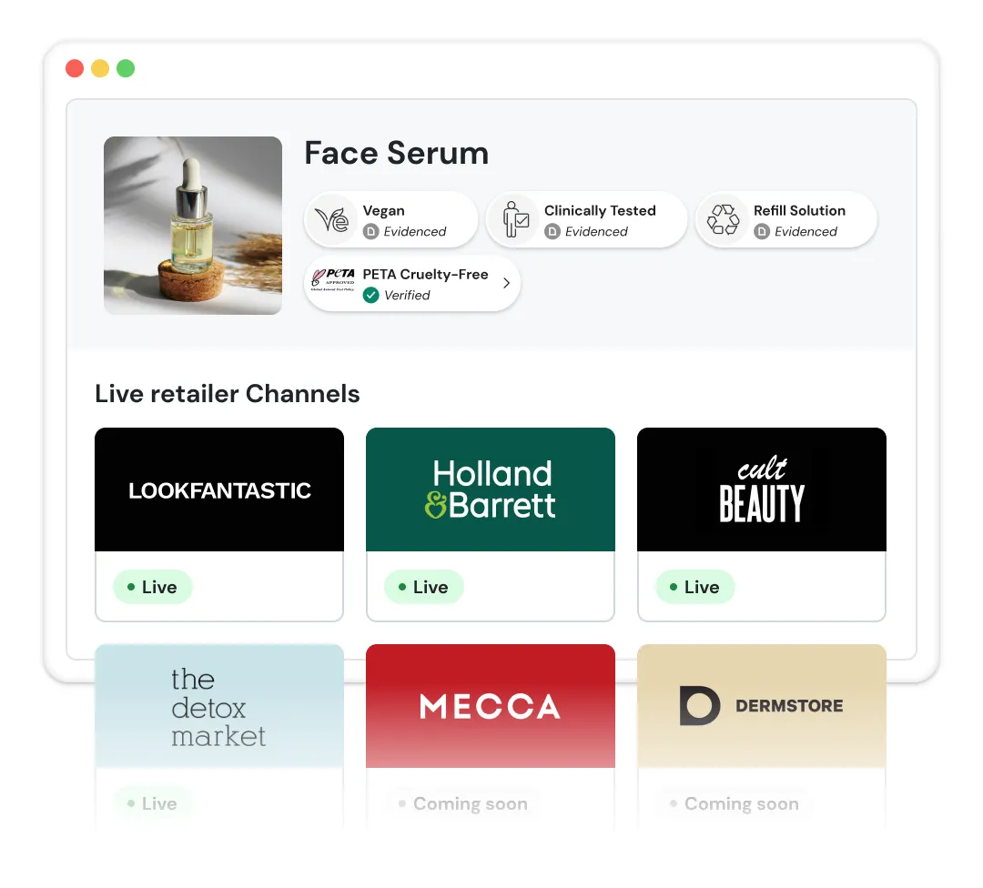The height and width of the screenshot is (888, 983).
Task: Click the Evidenced badge icon under Vegan
Action: coord(371,232)
